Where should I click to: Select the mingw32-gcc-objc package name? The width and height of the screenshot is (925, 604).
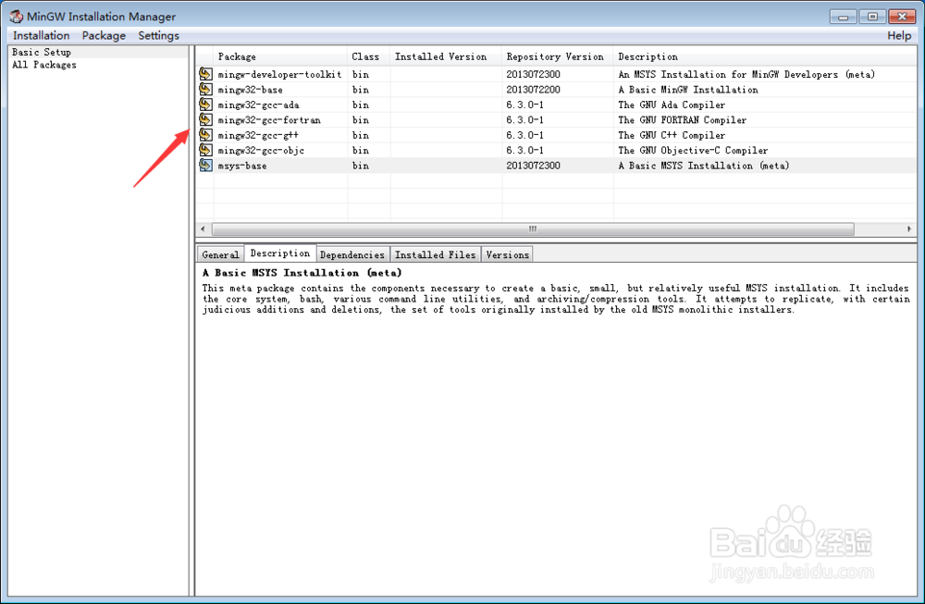[x=261, y=151]
